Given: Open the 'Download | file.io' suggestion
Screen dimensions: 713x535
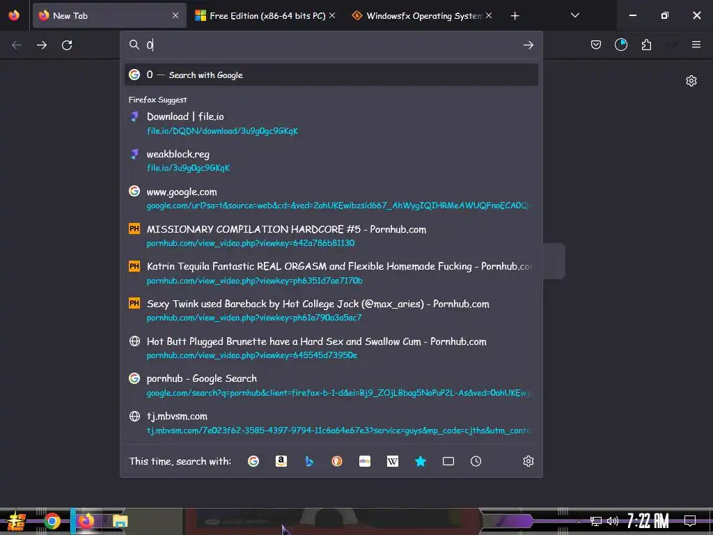Looking at the screenshot, I should pos(331,123).
